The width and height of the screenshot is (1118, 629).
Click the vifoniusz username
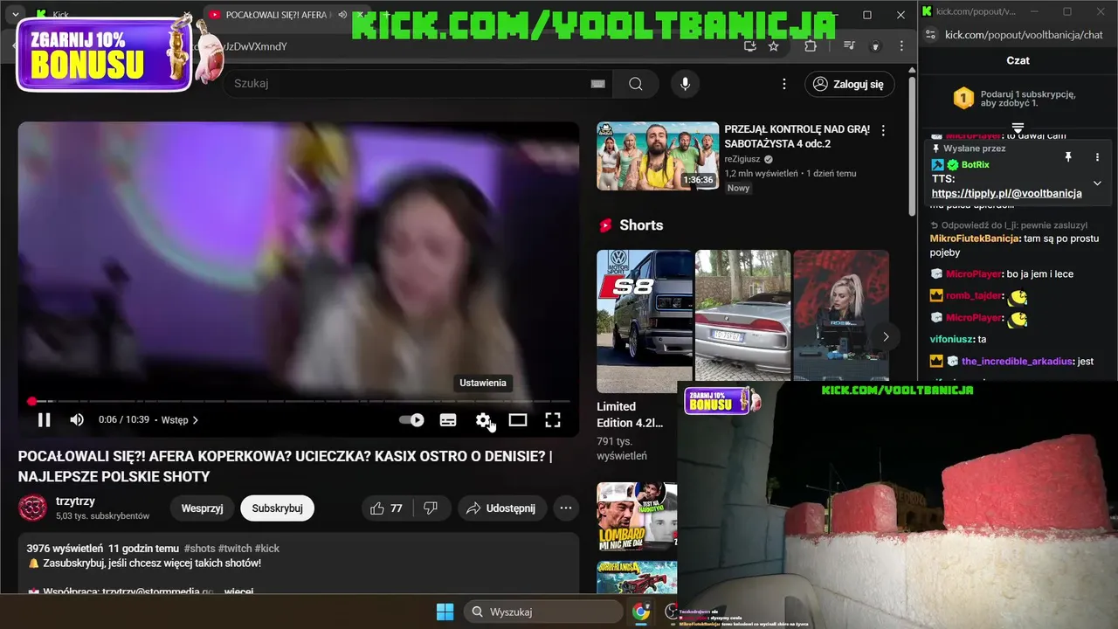(x=952, y=339)
